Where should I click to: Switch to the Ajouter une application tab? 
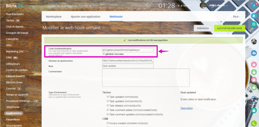(85, 17)
